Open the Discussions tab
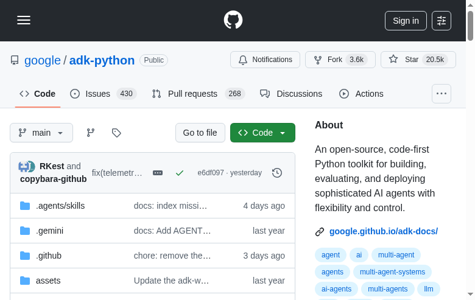 [291, 94]
